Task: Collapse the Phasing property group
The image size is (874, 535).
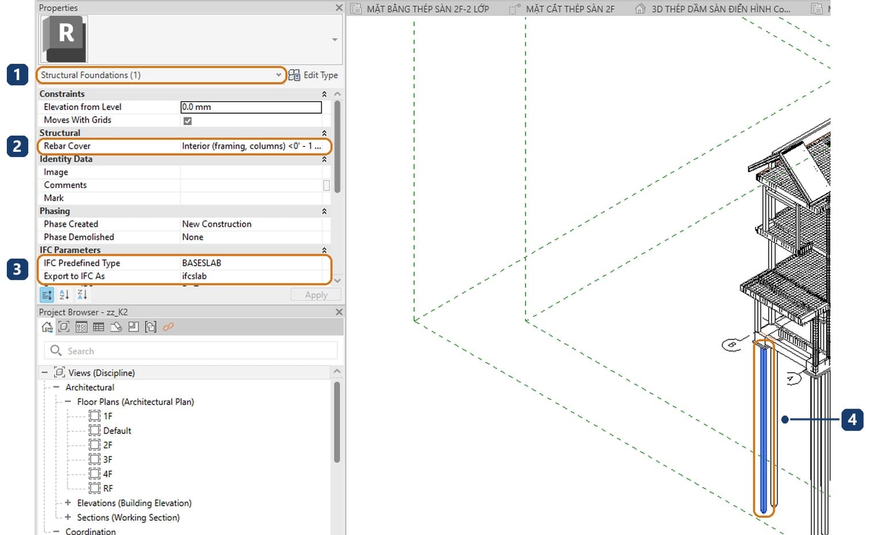Action: pyautogui.click(x=324, y=211)
